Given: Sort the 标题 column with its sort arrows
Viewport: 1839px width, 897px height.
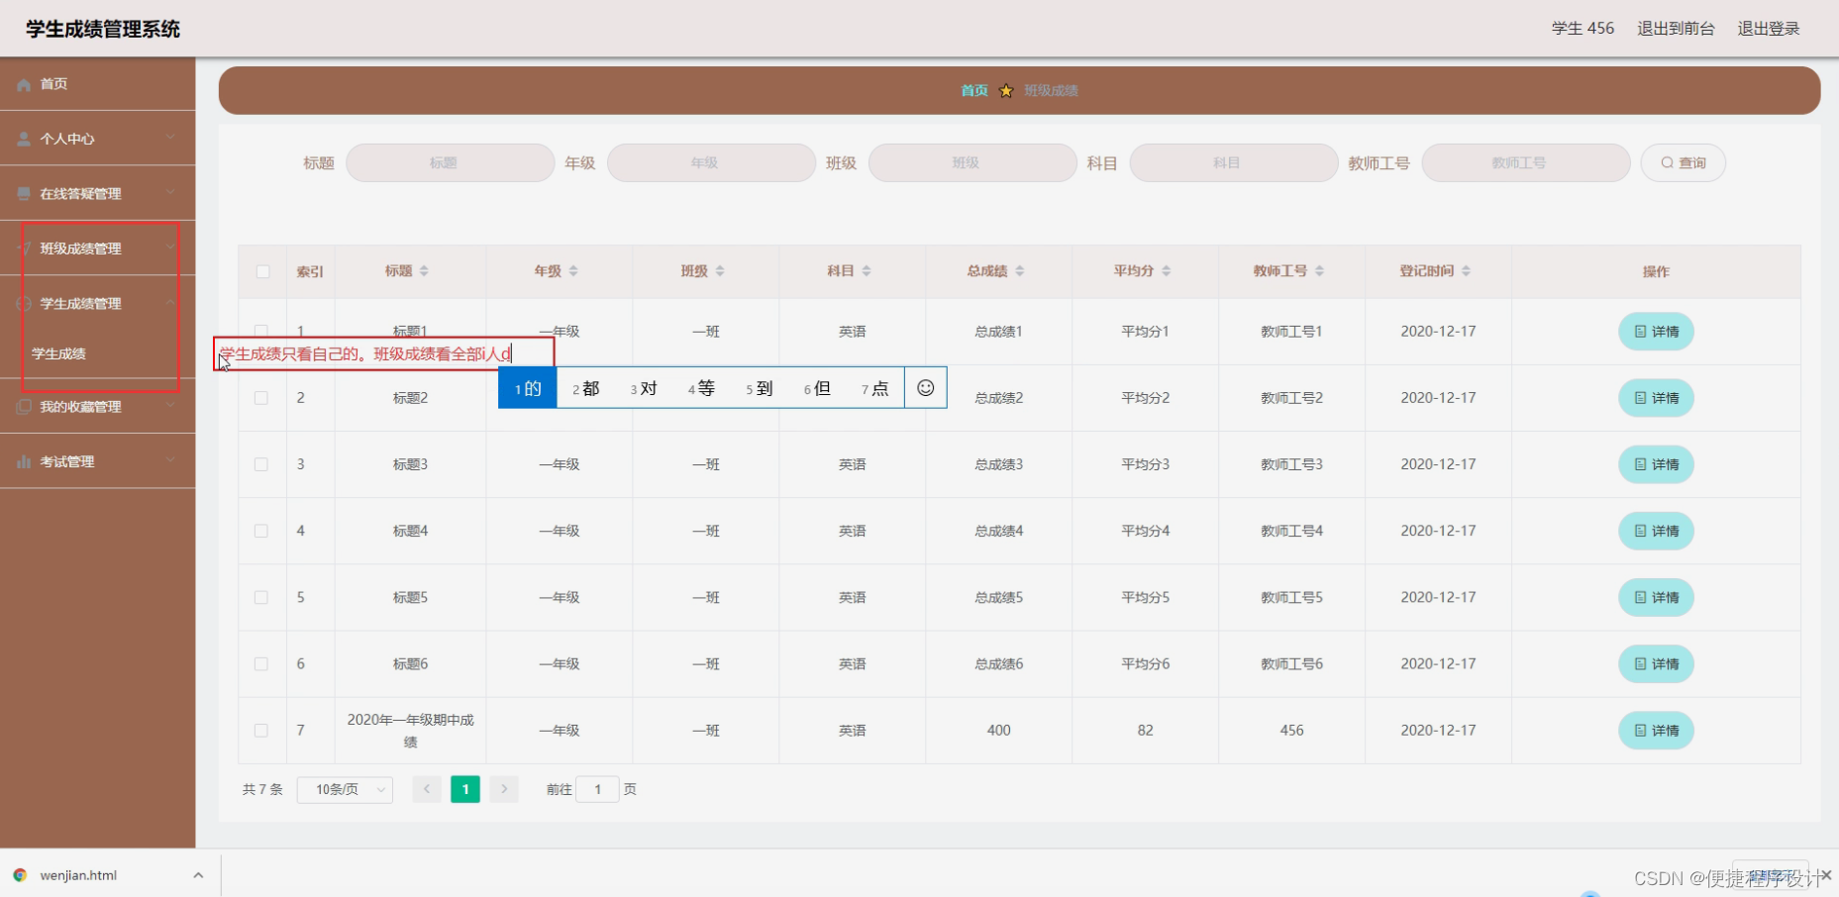Looking at the screenshot, I should [x=424, y=271].
